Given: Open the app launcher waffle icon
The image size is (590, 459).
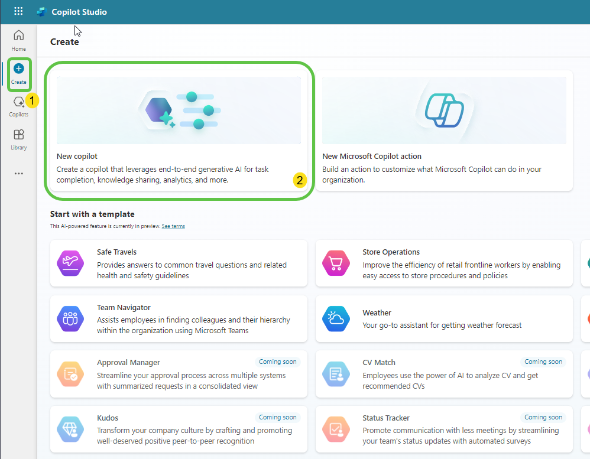Looking at the screenshot, I should (x=18, y=11).
